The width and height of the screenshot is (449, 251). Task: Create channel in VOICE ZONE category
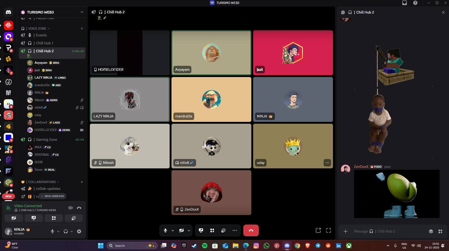pos(82,28)
